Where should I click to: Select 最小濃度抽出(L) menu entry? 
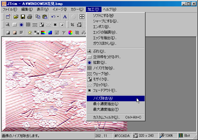[116, 104]
